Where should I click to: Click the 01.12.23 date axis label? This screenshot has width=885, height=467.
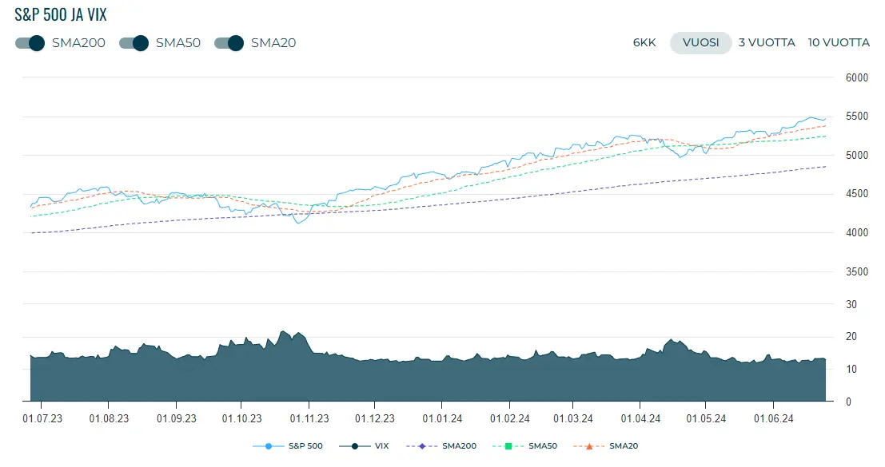click(375, 418)
